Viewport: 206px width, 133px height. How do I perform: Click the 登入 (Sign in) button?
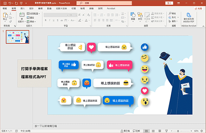click(x=169, y=3)
